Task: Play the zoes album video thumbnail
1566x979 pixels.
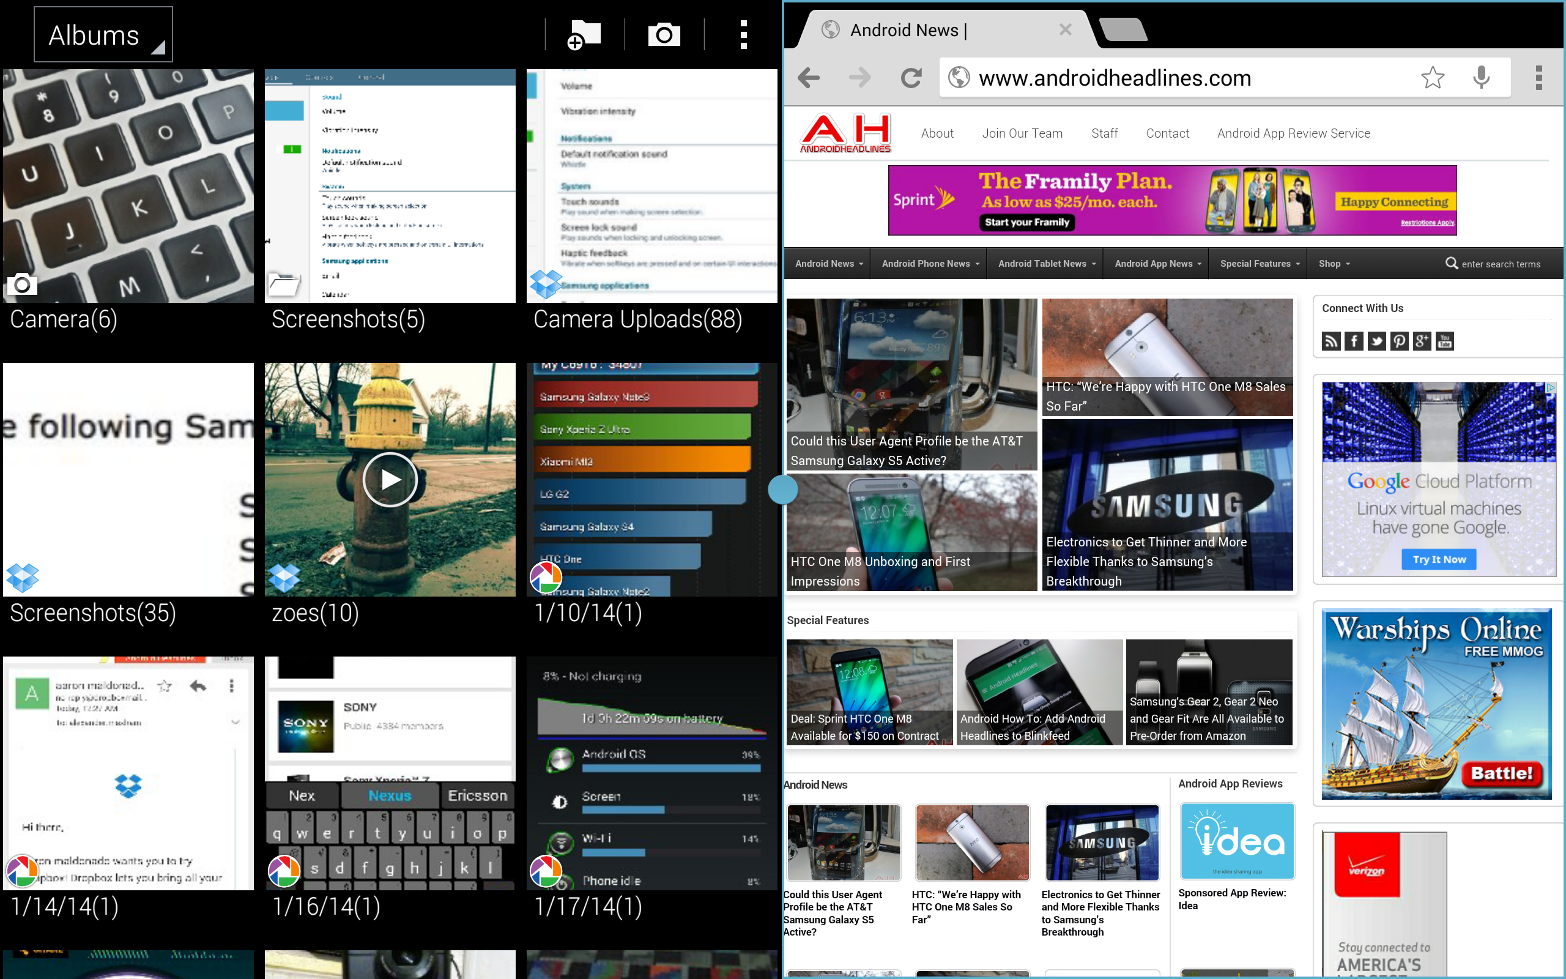Action: [390, 480]
